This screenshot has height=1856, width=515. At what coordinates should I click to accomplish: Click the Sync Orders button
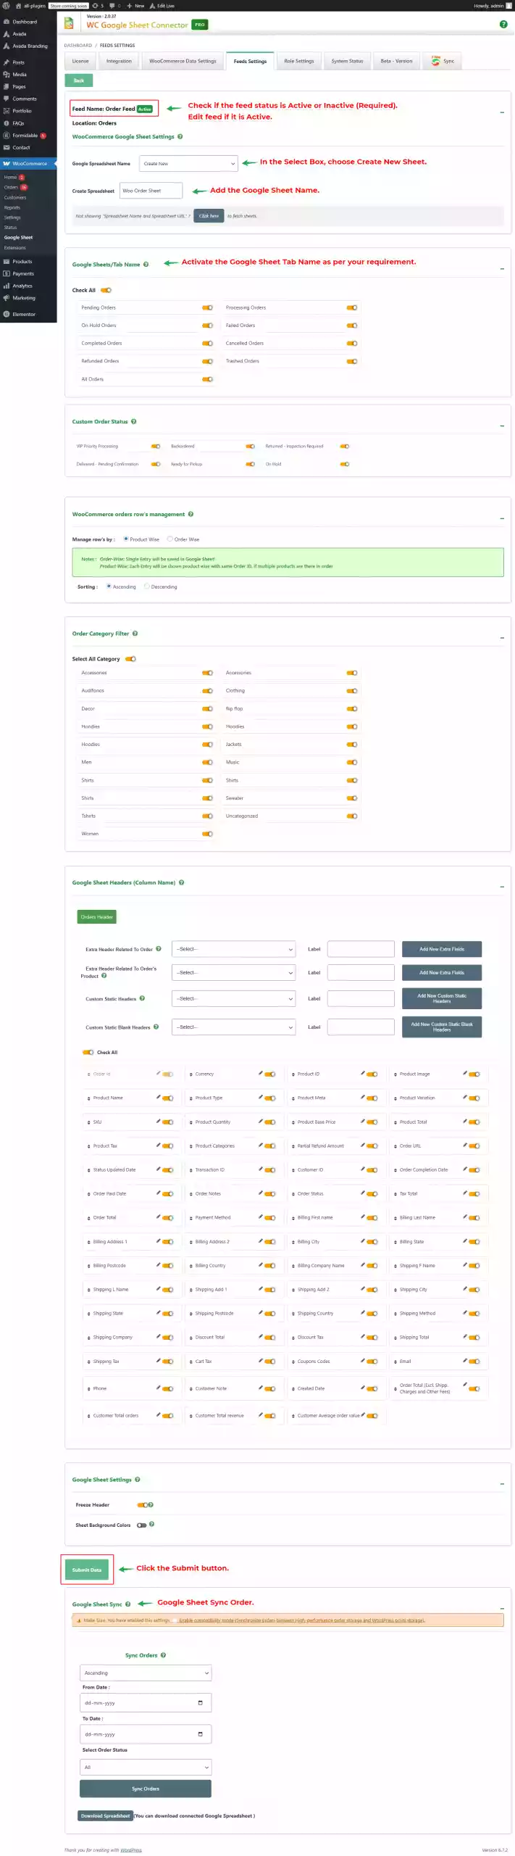tap(146, 1789)
